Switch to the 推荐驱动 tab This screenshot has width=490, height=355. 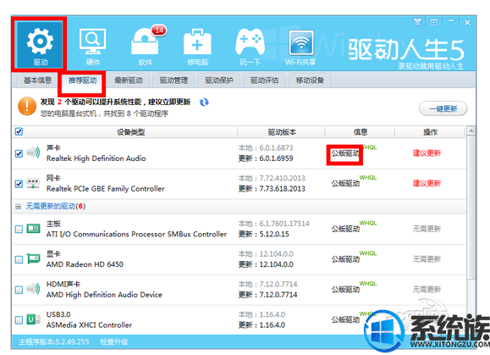tap(82, 80)
